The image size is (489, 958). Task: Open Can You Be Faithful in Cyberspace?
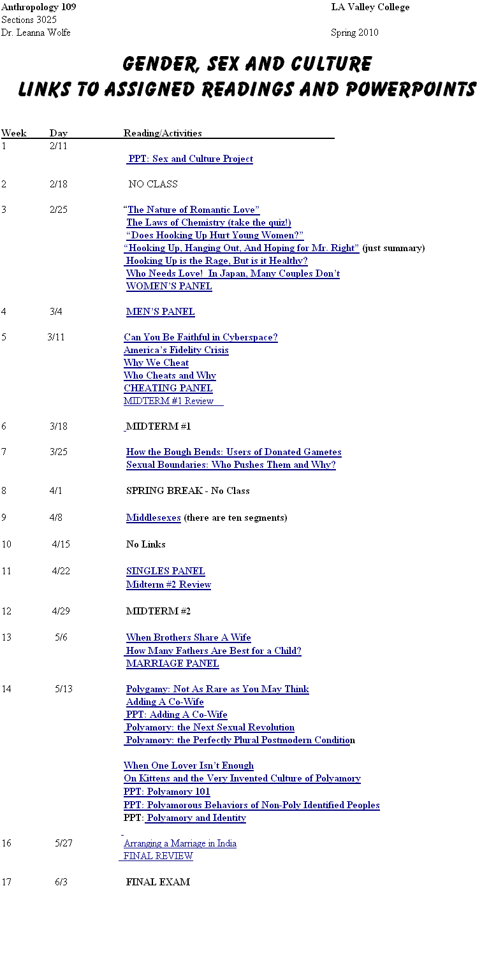(x=201, y=337)
